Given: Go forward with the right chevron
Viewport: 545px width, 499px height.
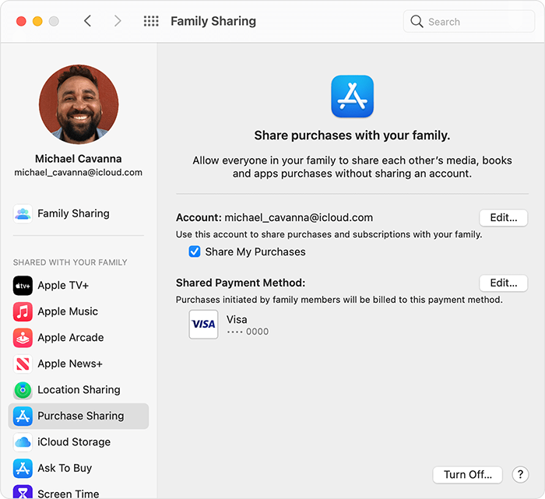Looking at the screenshot, I should [x=118, y=21].
